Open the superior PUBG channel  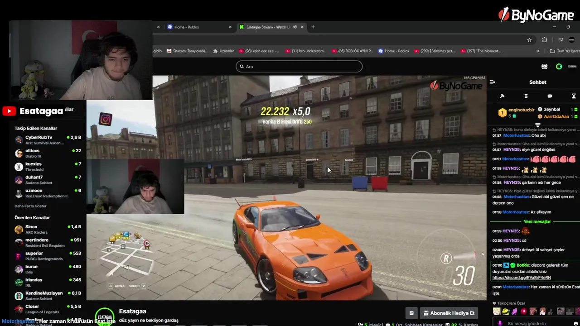(x=48, y=256)
